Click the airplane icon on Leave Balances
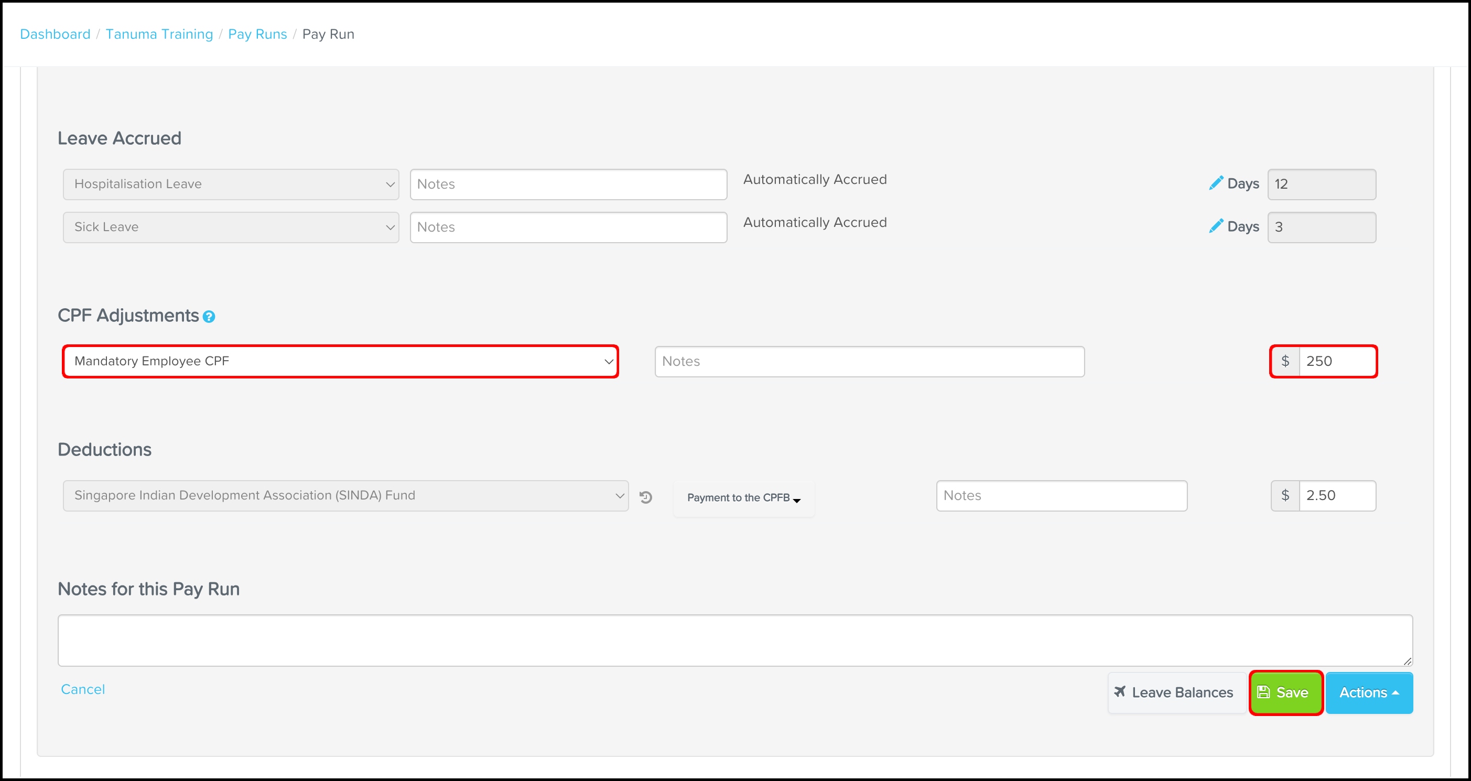The image size is (1471, 781). (1120, 692)
